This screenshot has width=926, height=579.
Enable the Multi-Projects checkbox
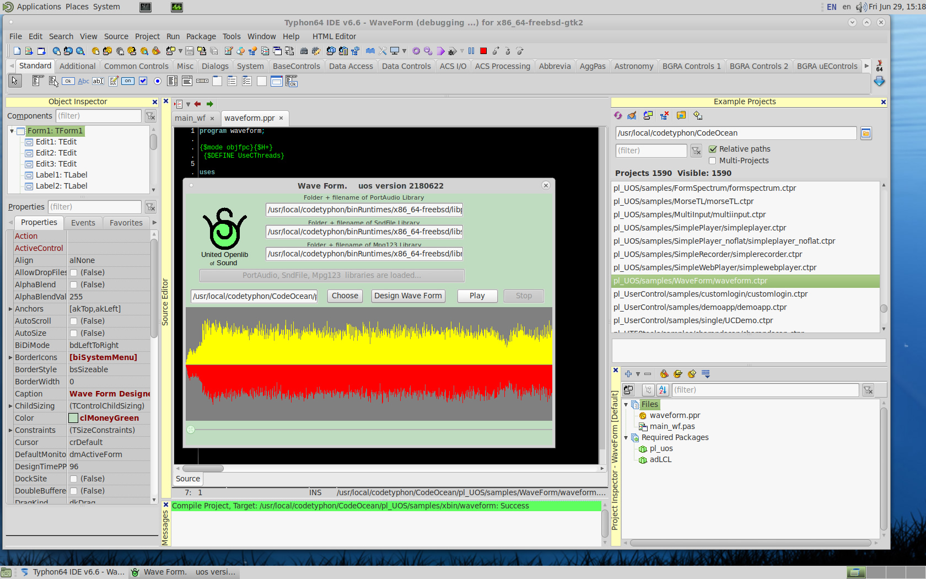point(713,160)
